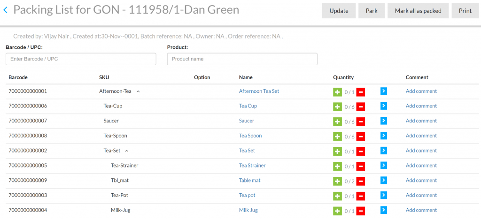
Task: Print the packing list
Action: (x=465, y=11)
